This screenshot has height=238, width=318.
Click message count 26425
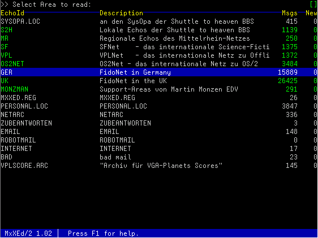click(x=288, y=81)
